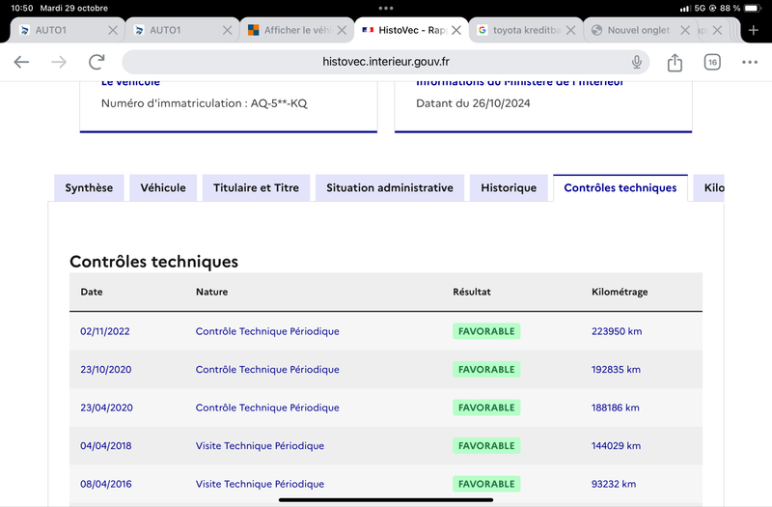Click the histovec.interieur.gouv.fr address field

tap(385, 62)
